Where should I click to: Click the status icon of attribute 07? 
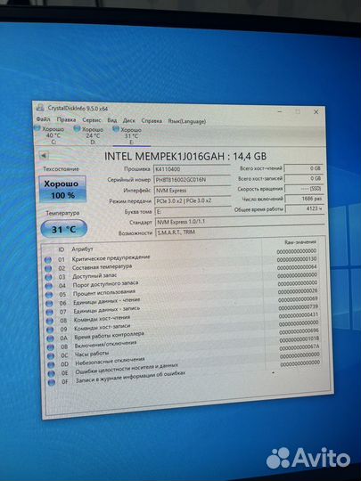[x=50, y=312]
